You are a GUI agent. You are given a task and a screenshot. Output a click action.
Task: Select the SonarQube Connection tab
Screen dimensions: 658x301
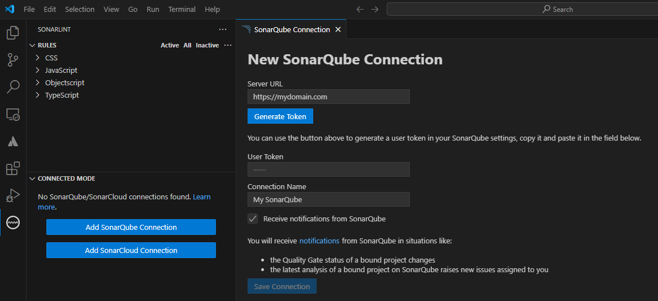[291, 30]
